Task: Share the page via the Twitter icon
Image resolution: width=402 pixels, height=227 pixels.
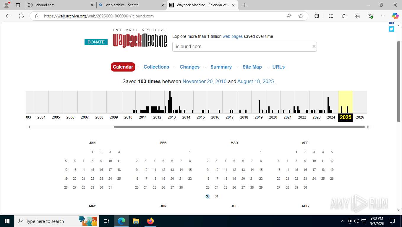Action: tap(391, 29)
